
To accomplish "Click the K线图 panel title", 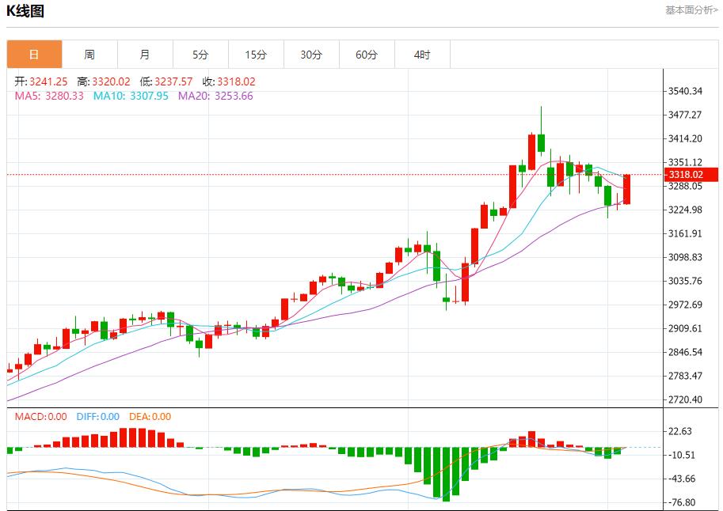I will pos(25,11).
